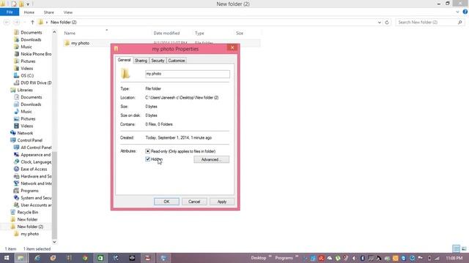Open the address bar history dropdown

380,23
